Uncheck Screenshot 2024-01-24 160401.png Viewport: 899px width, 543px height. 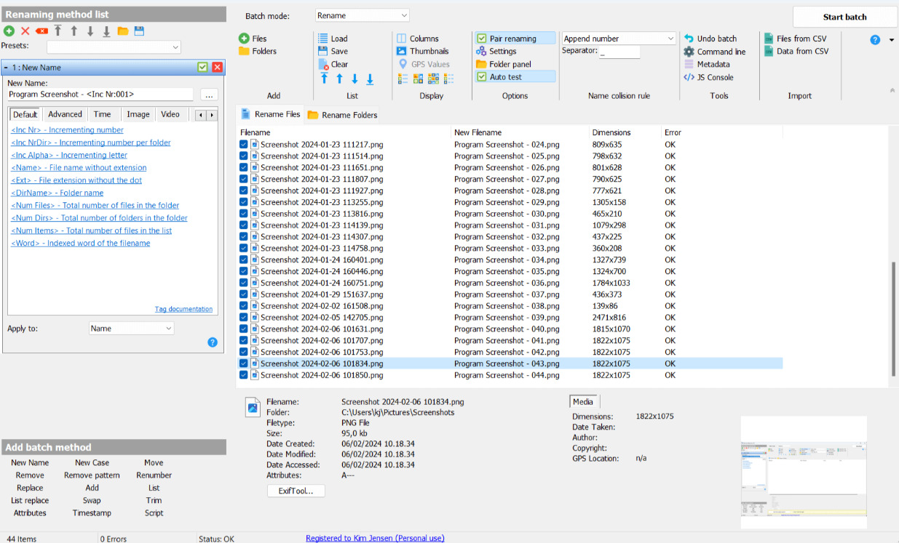244,260
